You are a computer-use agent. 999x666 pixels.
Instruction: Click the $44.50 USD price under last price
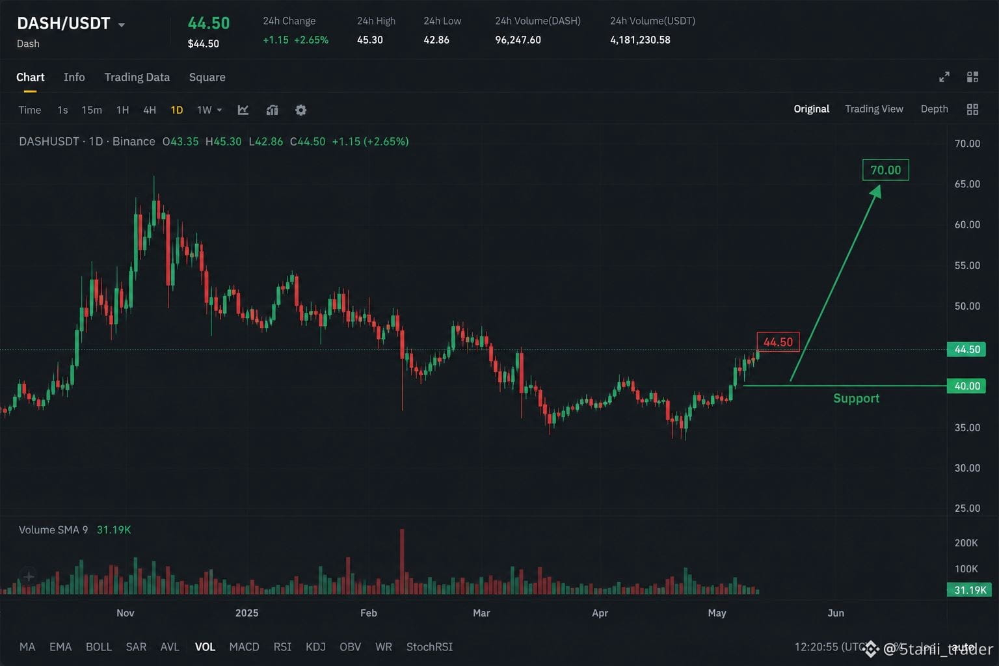pyautogui.click(x=203, y=44)
